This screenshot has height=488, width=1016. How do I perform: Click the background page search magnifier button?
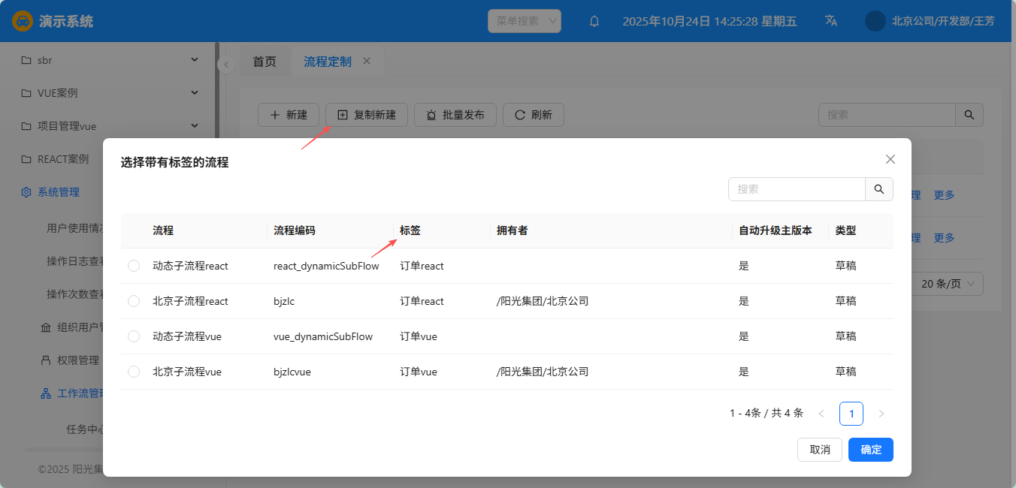[969, 115]
